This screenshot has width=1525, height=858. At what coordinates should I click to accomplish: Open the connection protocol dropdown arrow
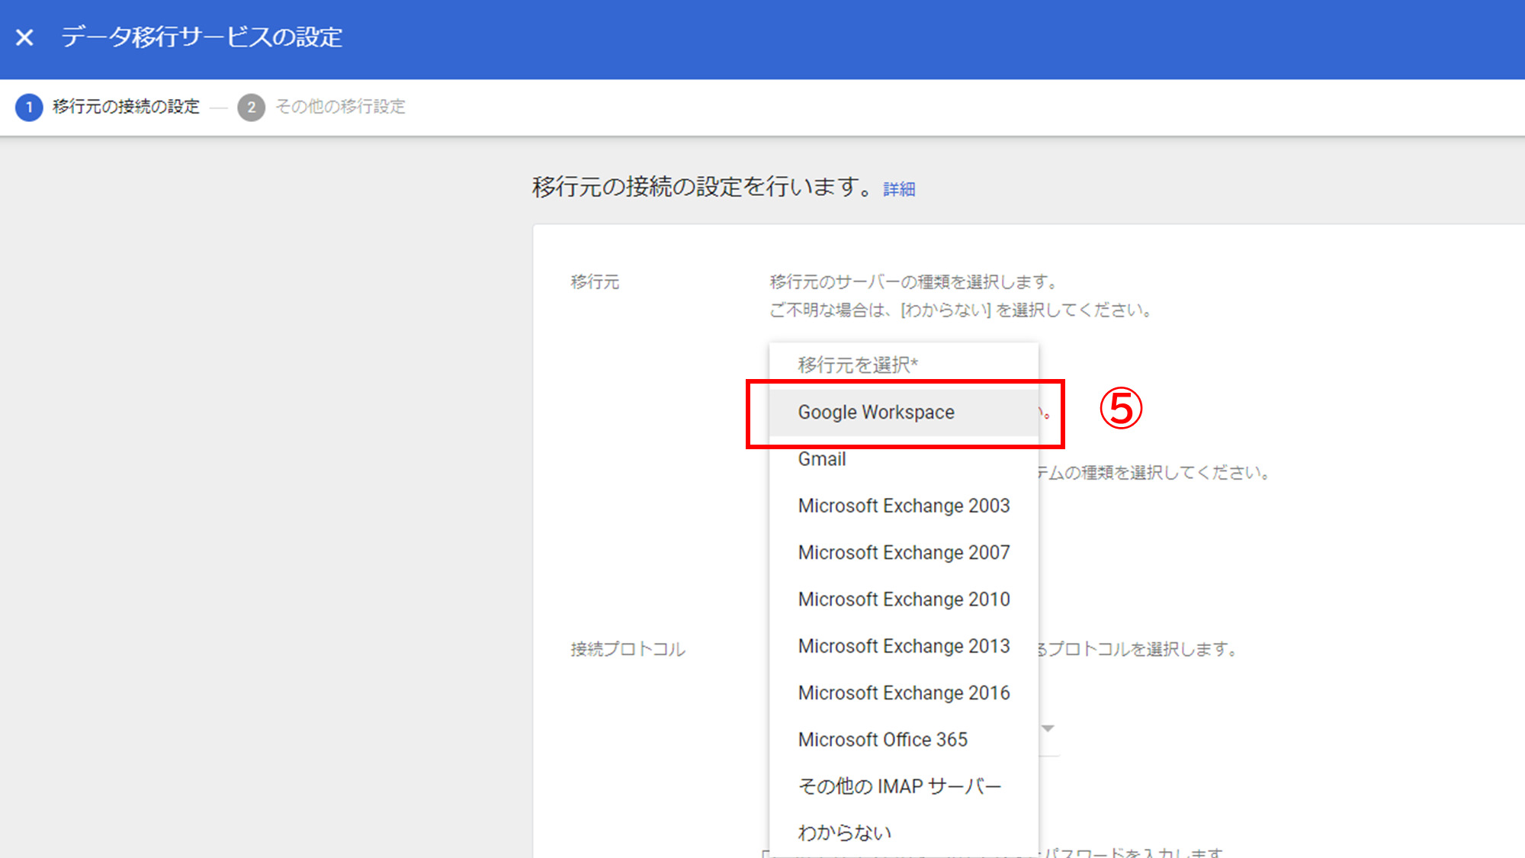tap(1048, 728)
